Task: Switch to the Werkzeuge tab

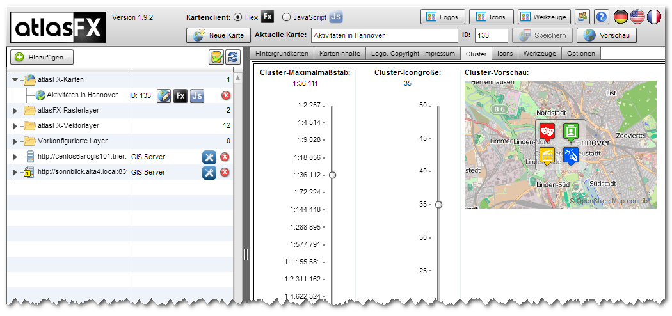Action: point(540,54)
